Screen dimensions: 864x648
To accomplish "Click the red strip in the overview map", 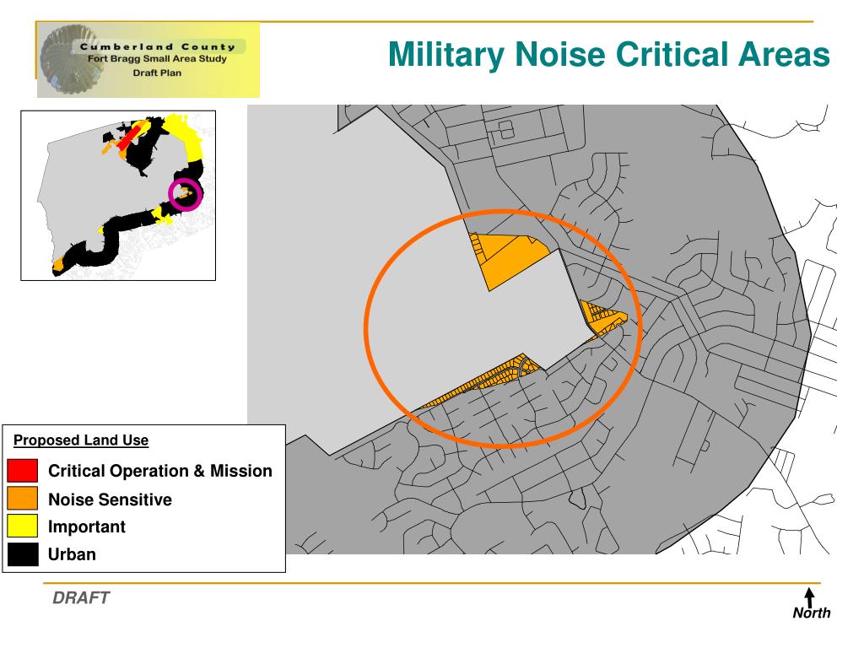I will coord(128,138).
